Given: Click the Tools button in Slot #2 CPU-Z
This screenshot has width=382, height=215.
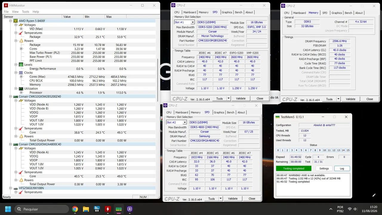Looking at the screenshot, I should [212, 199].
